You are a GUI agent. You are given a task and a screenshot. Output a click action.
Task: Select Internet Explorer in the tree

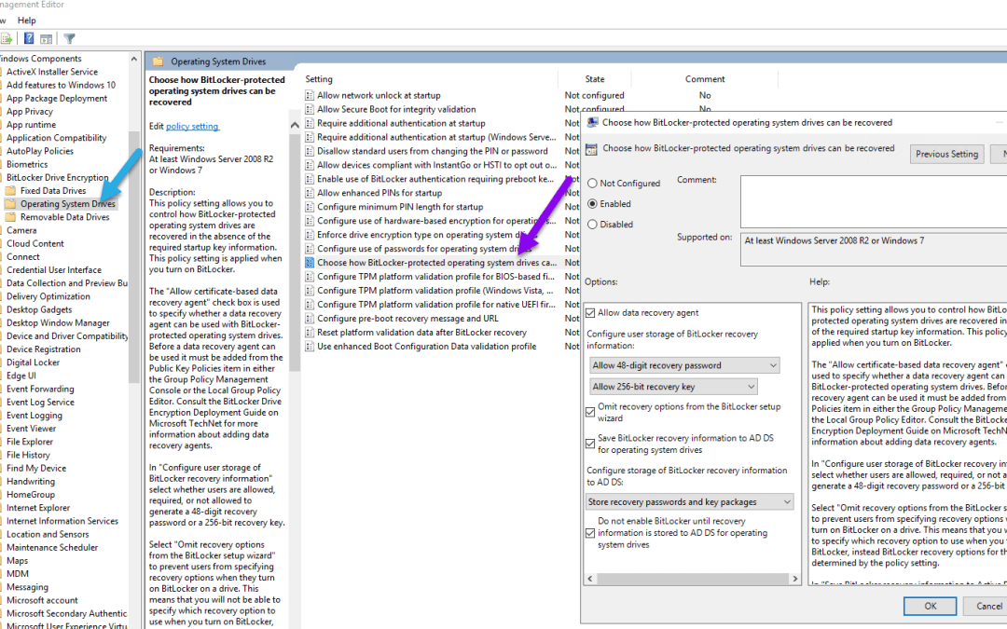[38, 508]
